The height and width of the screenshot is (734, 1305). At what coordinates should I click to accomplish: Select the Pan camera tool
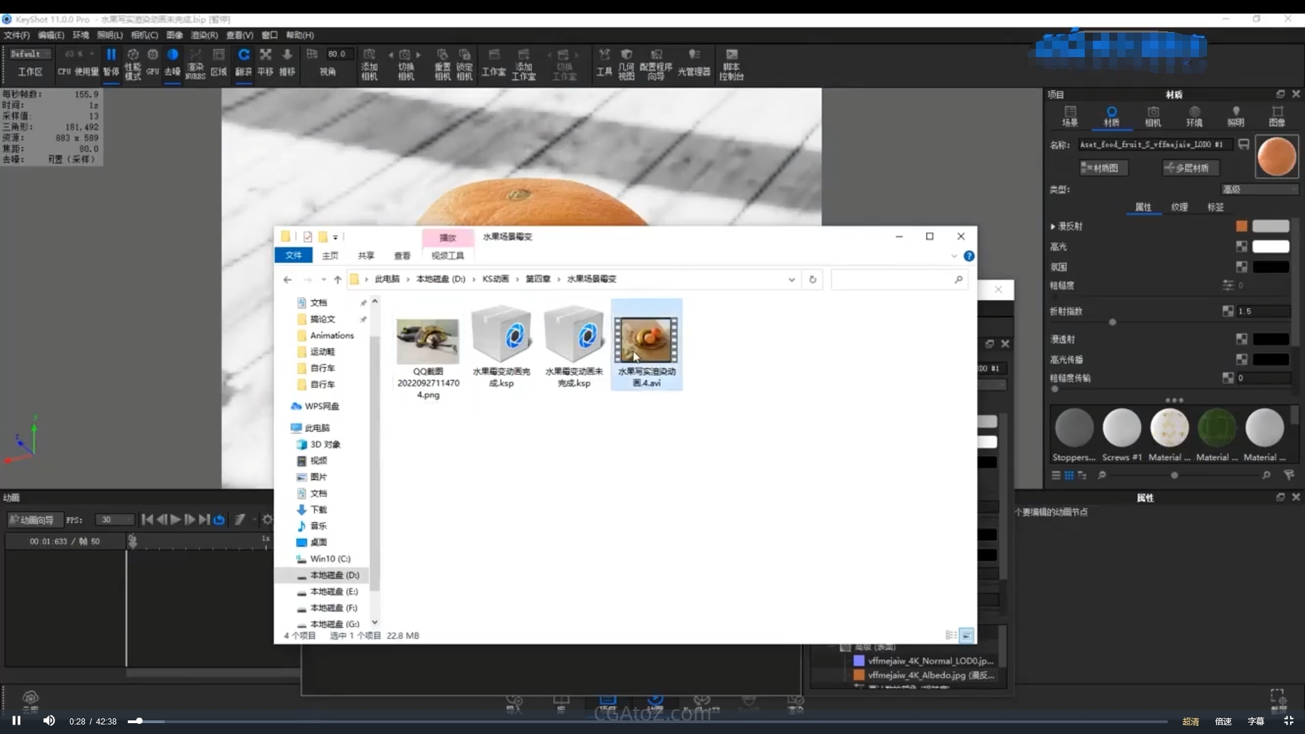266,56
